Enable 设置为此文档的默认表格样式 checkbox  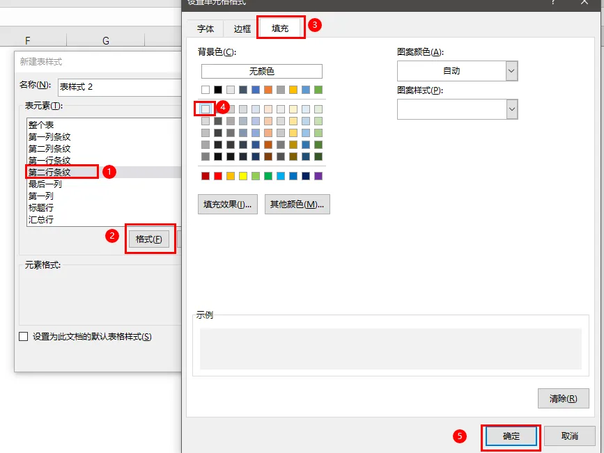(24, 337)
